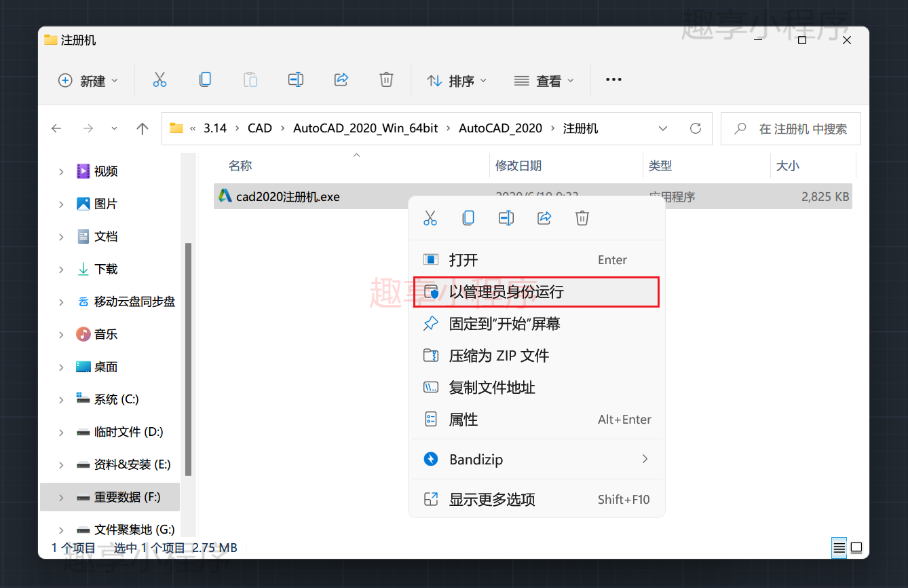Screen dimensions: 908x588
Task: Click the 2,825 KB size cell
Action: coord(825,197)
